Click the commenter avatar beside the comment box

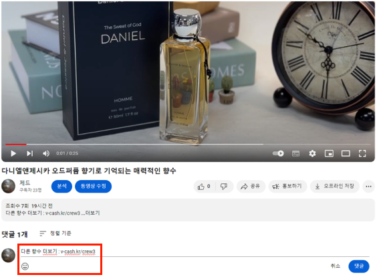9,255
